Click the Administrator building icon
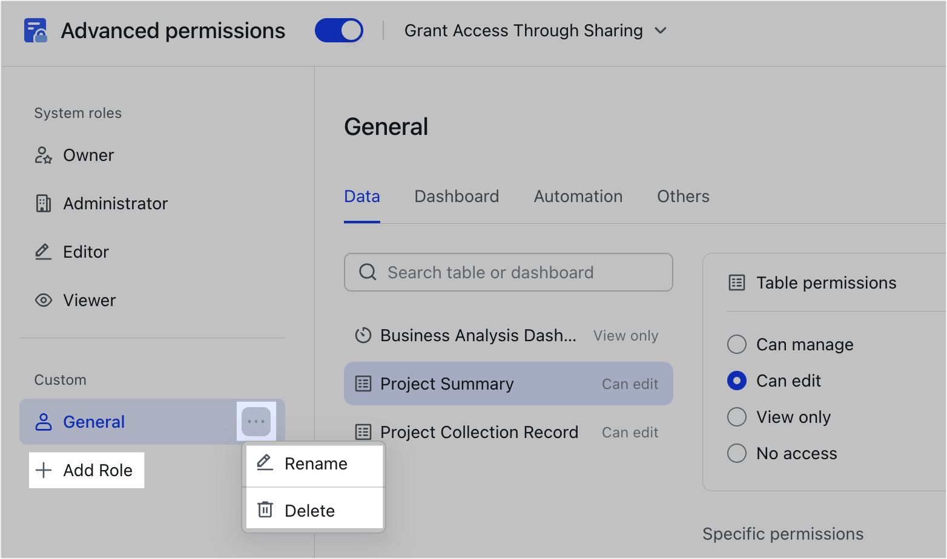947x559 pixels. 42,203
